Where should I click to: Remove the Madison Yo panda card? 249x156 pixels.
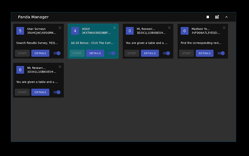pos(224,28)
